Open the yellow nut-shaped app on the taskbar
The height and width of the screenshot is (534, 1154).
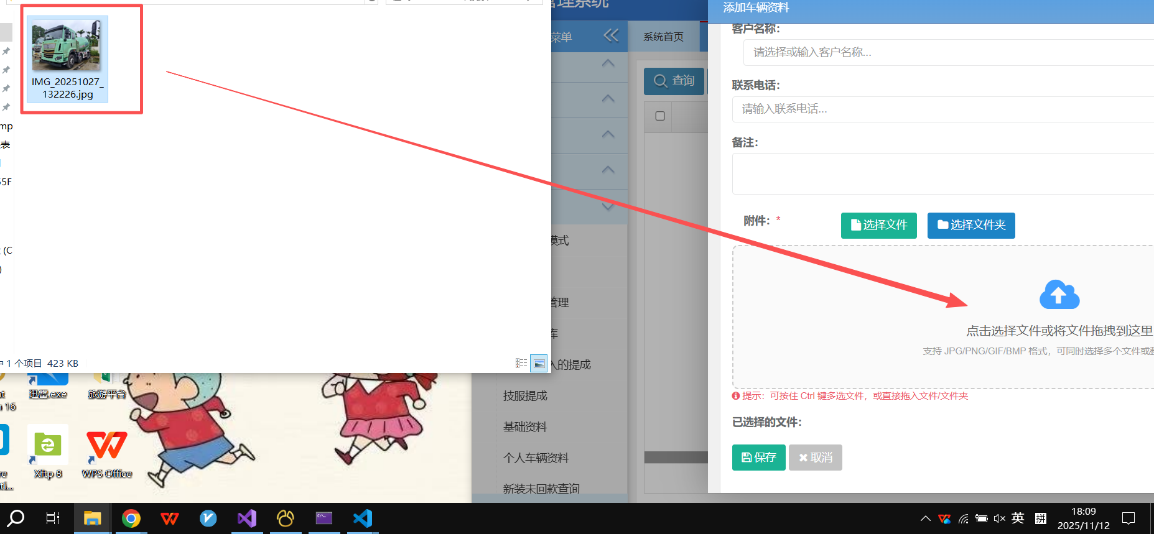pos(286,518)
